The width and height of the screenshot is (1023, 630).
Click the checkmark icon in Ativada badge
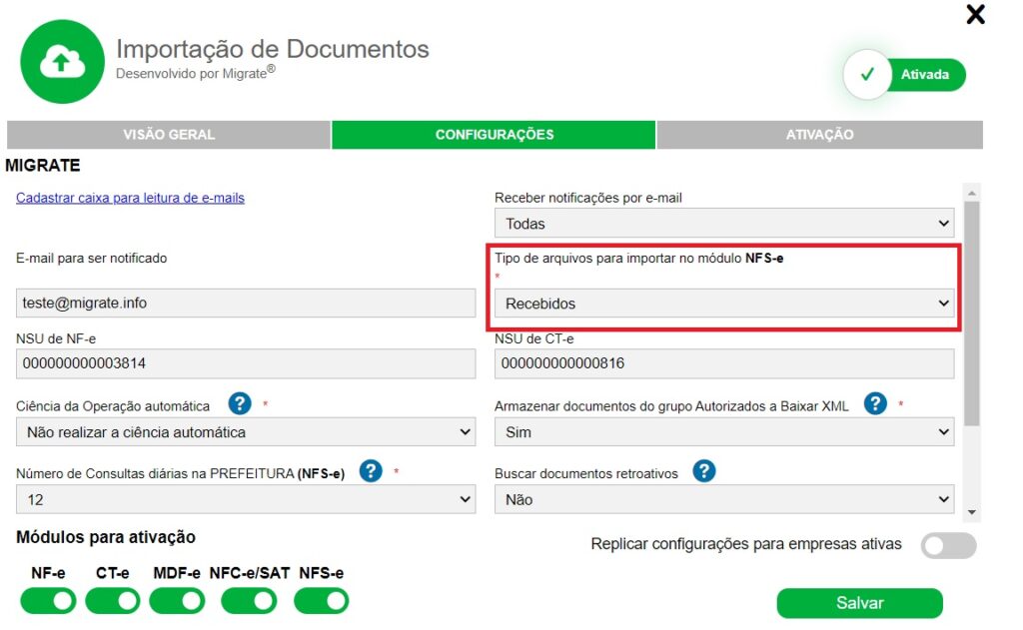click(x=867, y=75)
